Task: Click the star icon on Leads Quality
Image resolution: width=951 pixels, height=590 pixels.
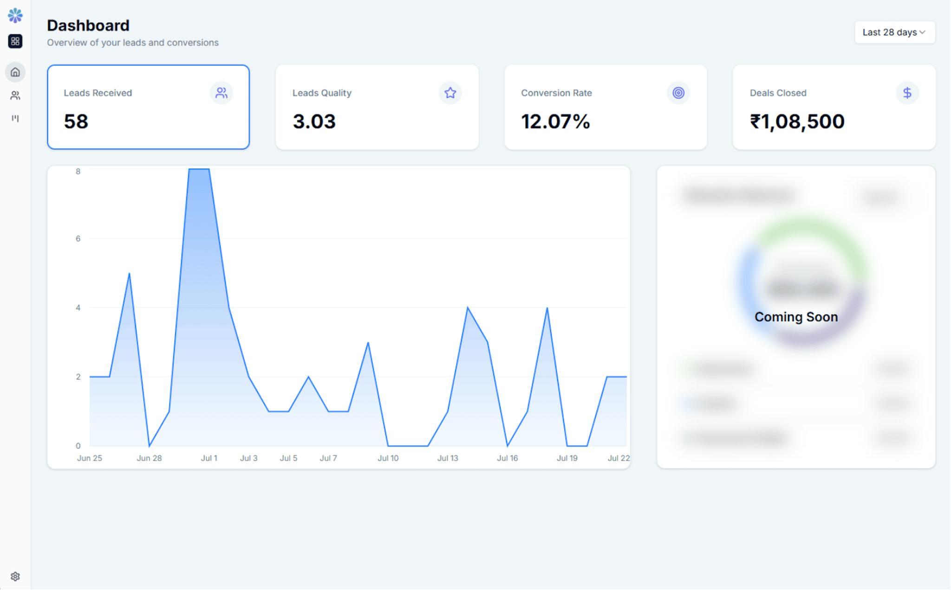Action: click(450, 93)
